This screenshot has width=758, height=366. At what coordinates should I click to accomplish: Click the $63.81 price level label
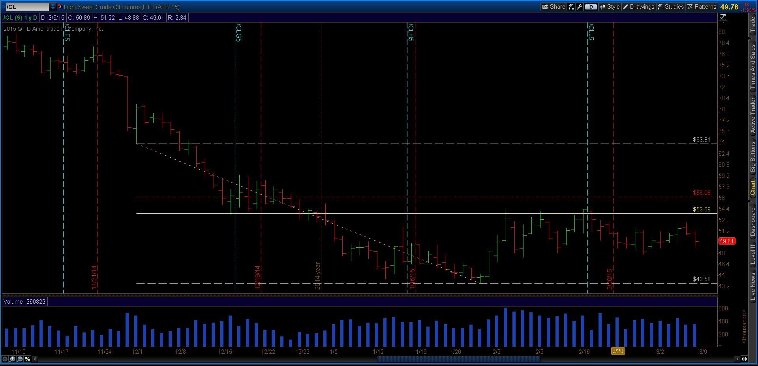[x=702, y=140]
